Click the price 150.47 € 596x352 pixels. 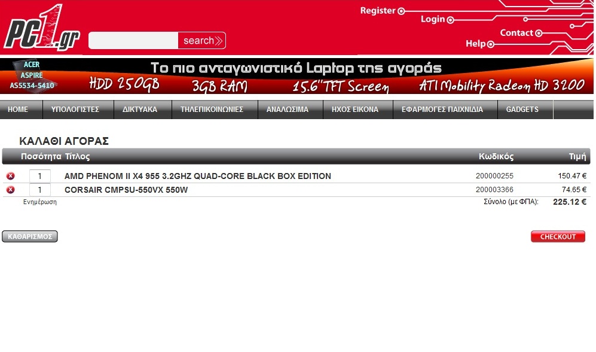[572, 176]
